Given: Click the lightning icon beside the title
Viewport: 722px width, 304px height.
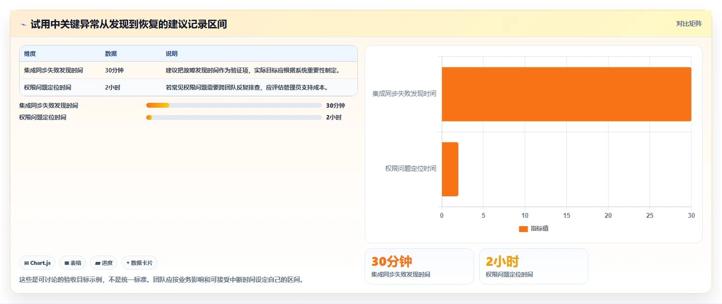Looking at the screenshot, I should tap(23, 24).
